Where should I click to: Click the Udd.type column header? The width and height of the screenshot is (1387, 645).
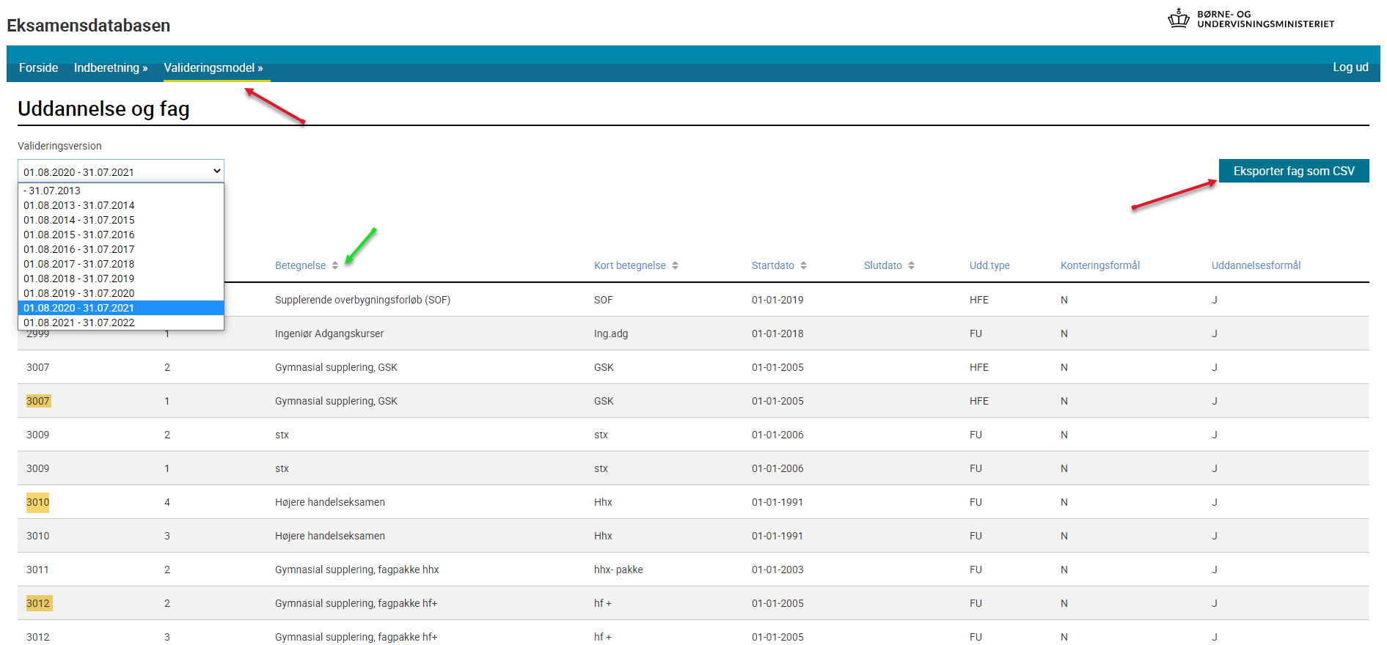989,265
